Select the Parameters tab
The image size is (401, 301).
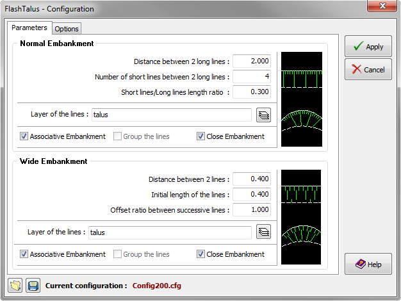point(29,28)
